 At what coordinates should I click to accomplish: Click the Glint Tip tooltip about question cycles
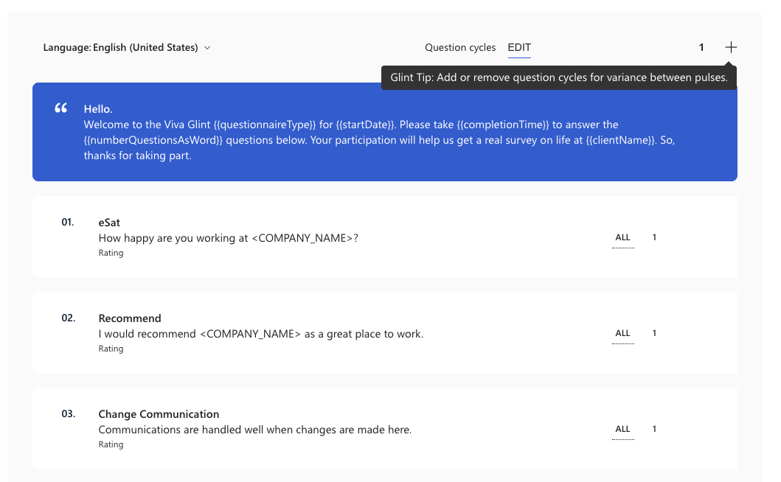558,77
